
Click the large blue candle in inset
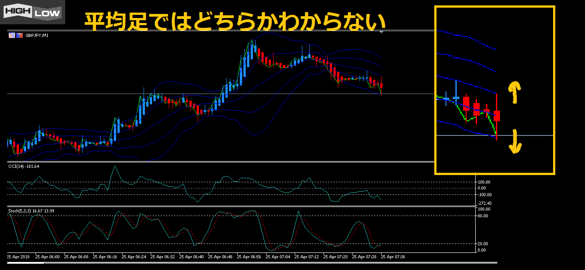pos(456,97)
